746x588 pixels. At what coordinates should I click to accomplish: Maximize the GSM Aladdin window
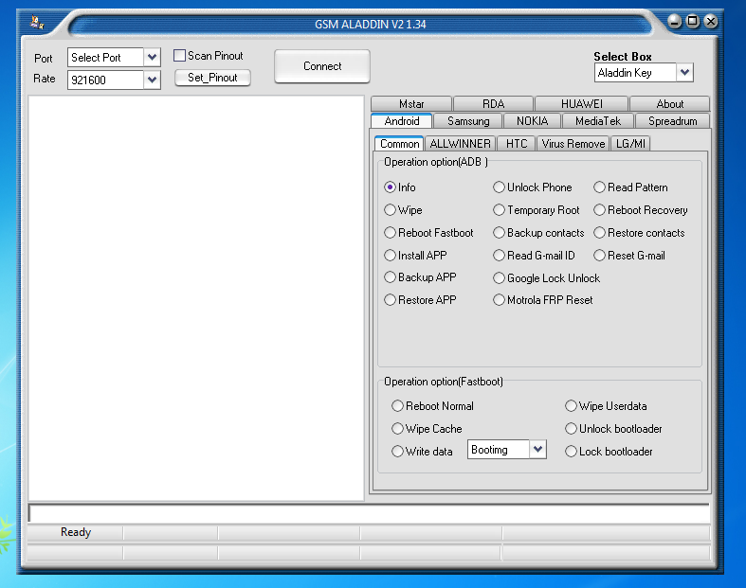[693, 21]
